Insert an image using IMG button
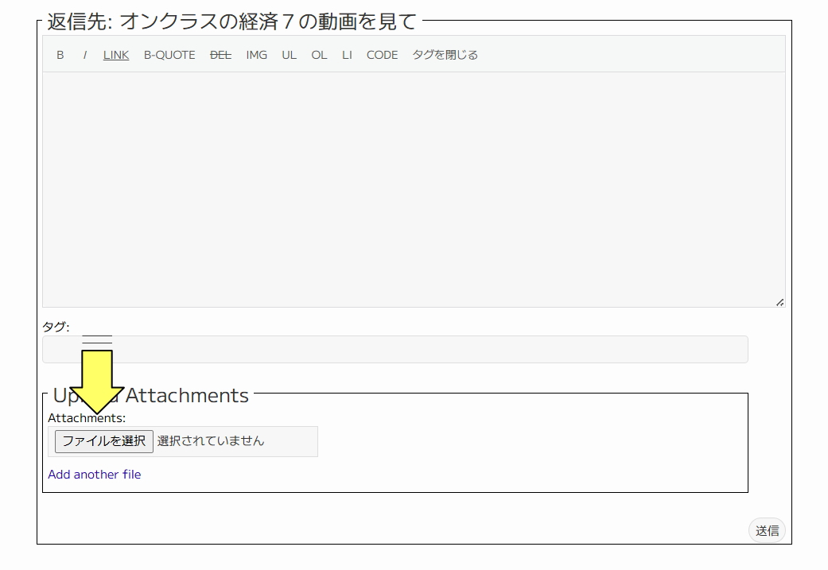 click(x=257, y=55)
